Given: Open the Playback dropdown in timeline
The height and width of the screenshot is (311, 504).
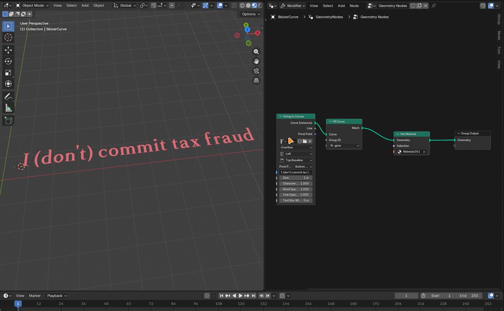Looking at the screenshot, I should coord(57,295).
